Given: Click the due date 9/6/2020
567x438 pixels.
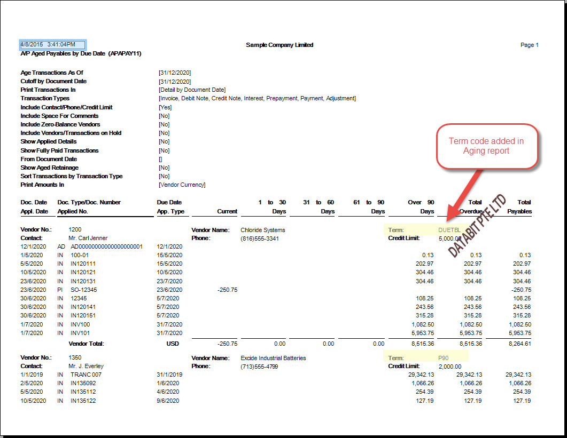Looking at the screenshot, I should pos(168,401).
